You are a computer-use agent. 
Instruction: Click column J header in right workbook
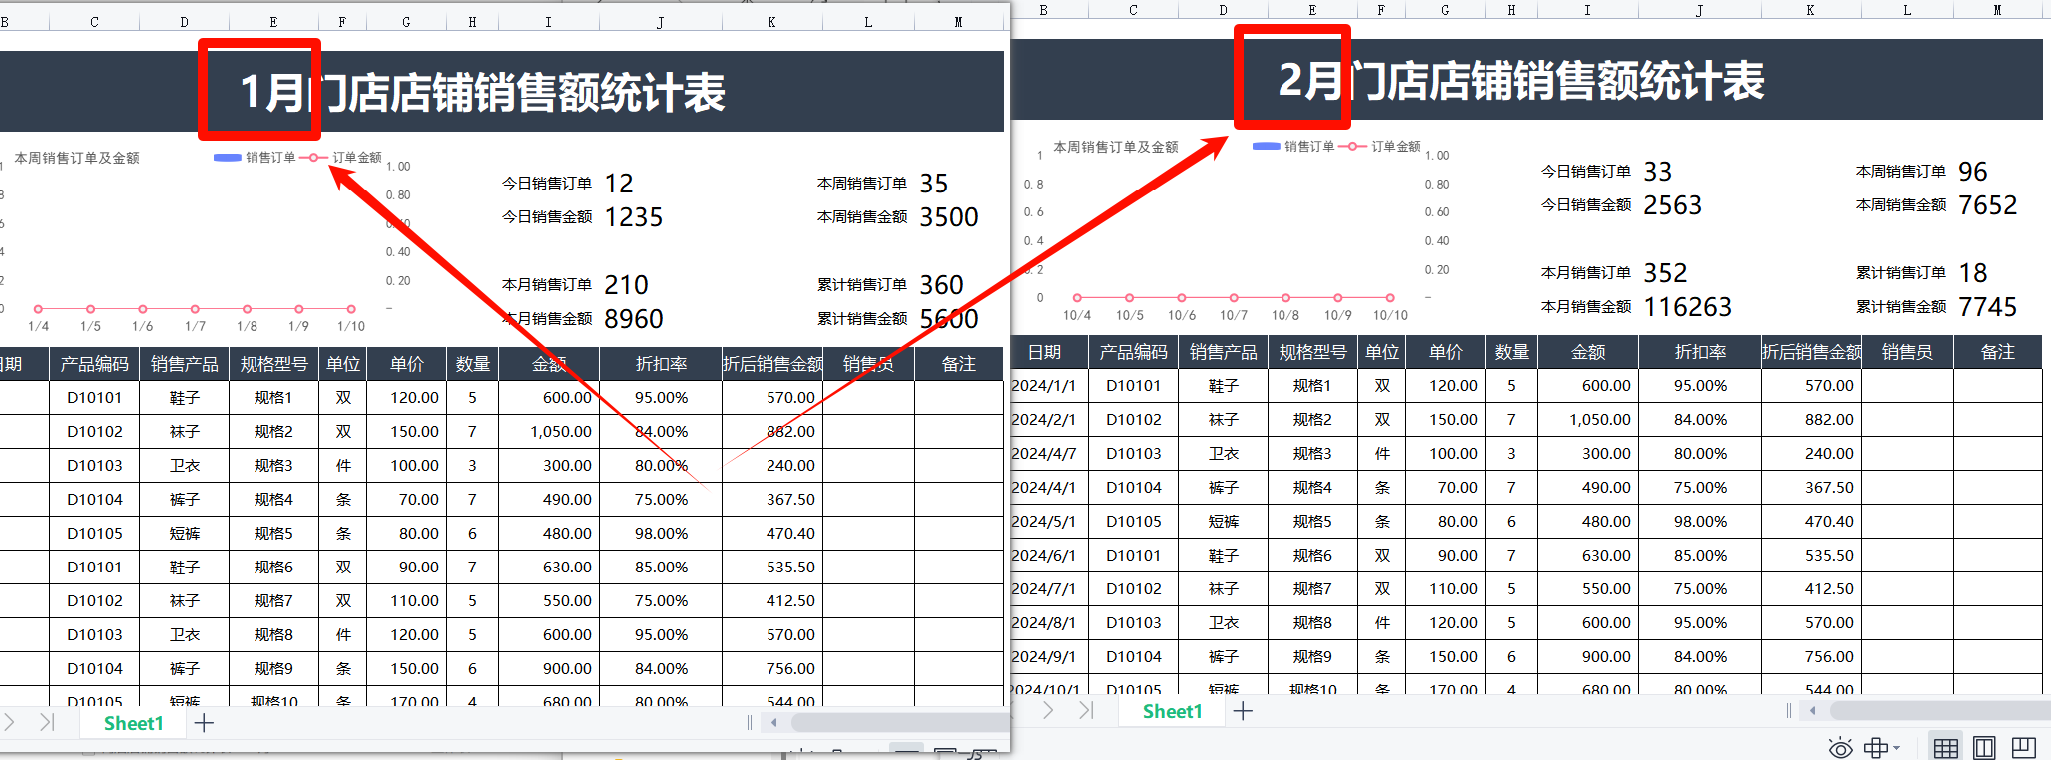1699,10
